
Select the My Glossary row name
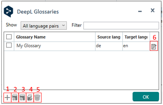[29, 46]
